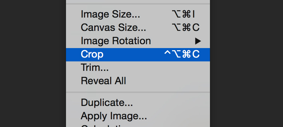The image size is (283, 127).
Task: Click the separator line above Duplicate
Action: coord(138,92)
